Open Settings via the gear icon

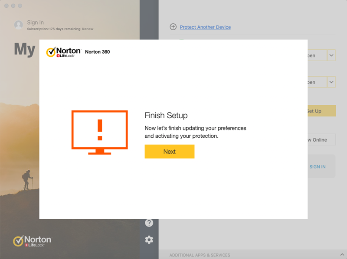click(x=149, y=240)
